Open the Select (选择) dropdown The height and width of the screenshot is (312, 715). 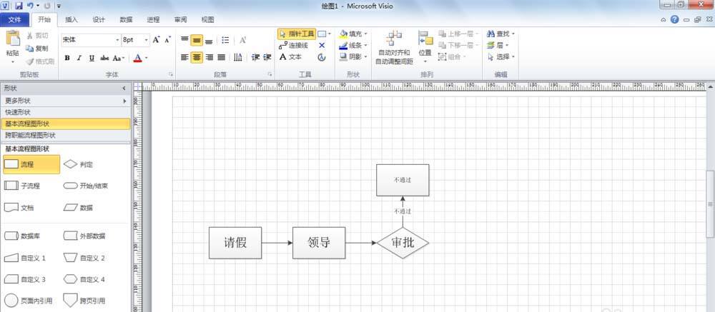(x=500, y=57)
